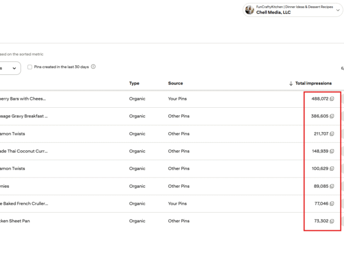This screenshot has width=344, height=258.
Task: Click the Type column header
Action: (x=134, y=83)
